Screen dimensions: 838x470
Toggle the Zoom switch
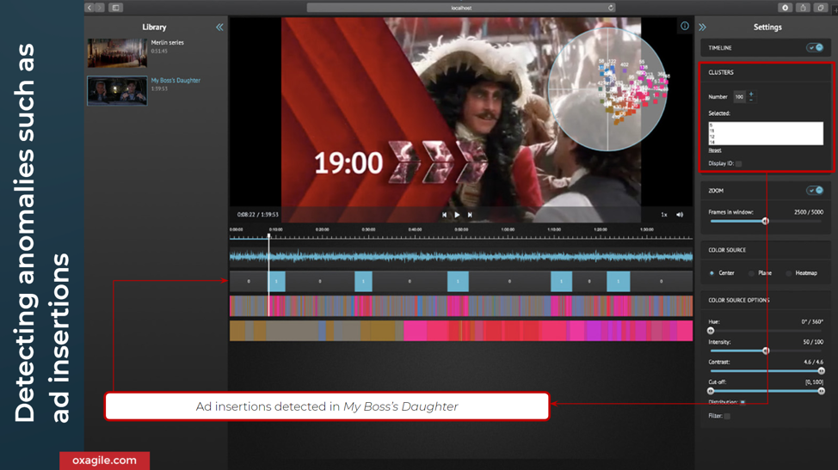point(815,191)
